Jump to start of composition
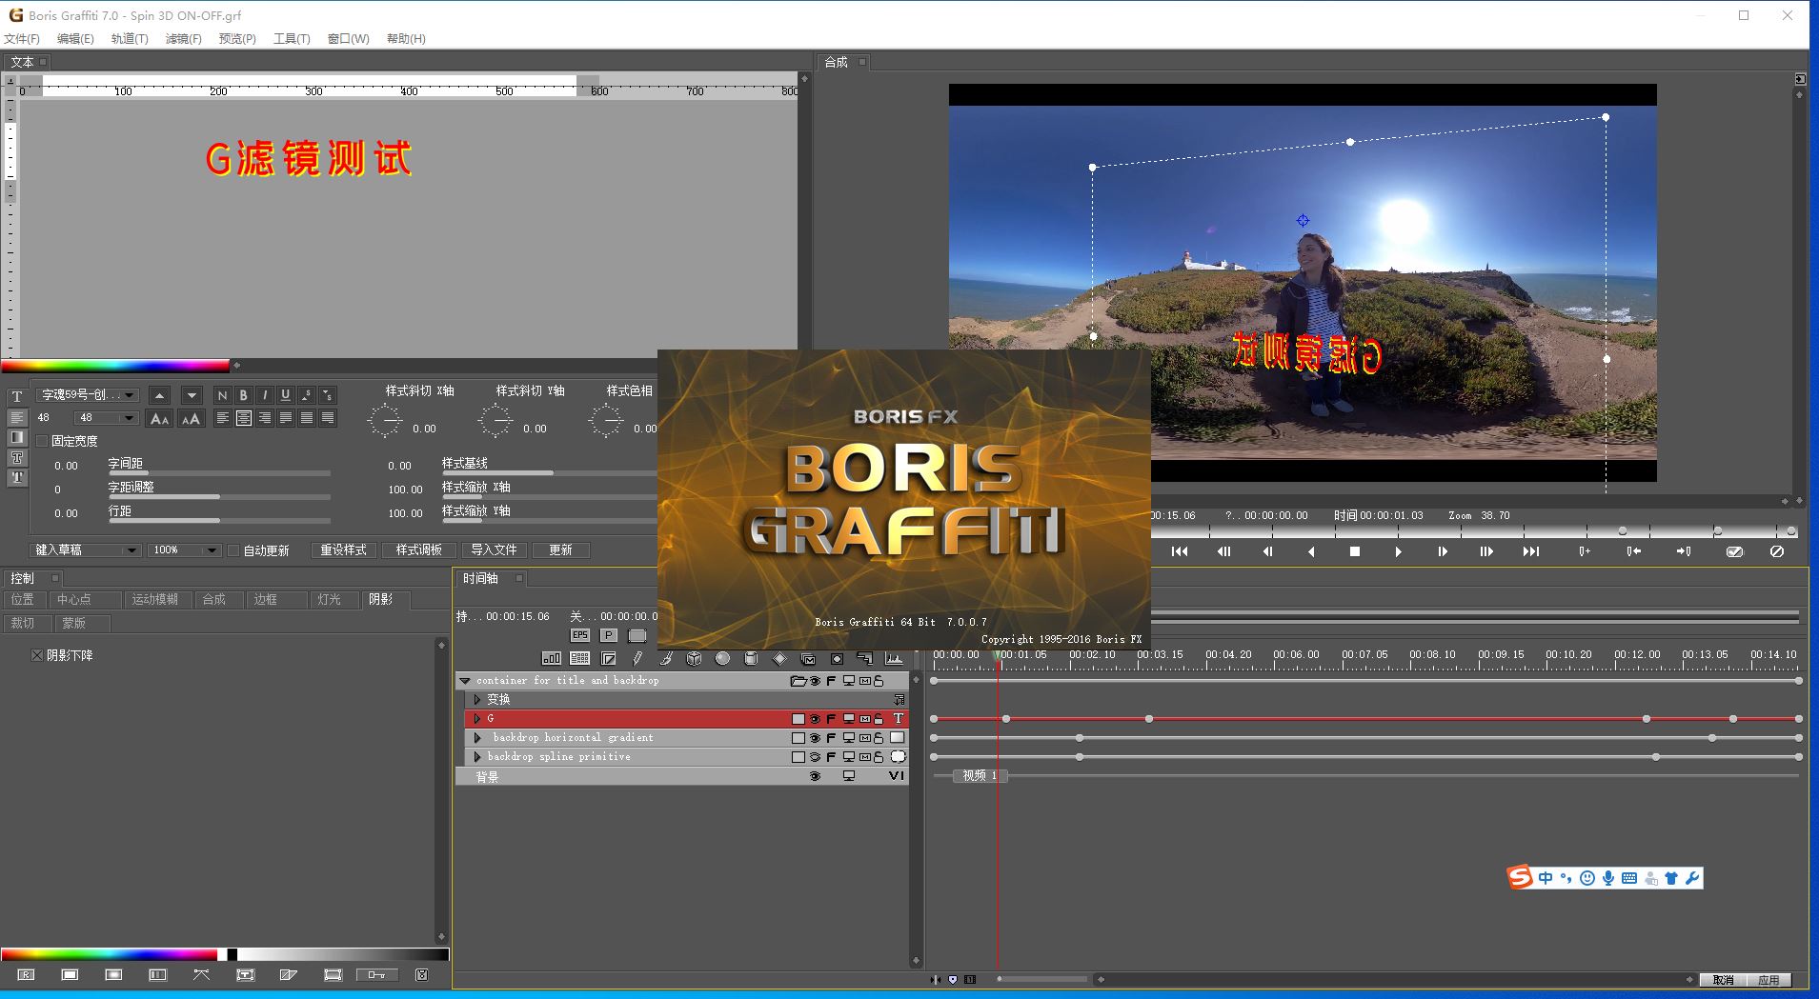This screenshot has width=1819, height=999. (x=1180, y=551)
